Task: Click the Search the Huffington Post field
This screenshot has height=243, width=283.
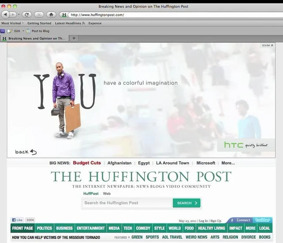Action: click(x=127, y=203)
